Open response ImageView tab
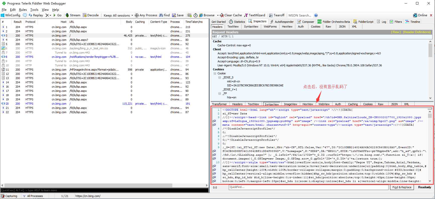The image size is (435, 199). click(x=291, y=104)
